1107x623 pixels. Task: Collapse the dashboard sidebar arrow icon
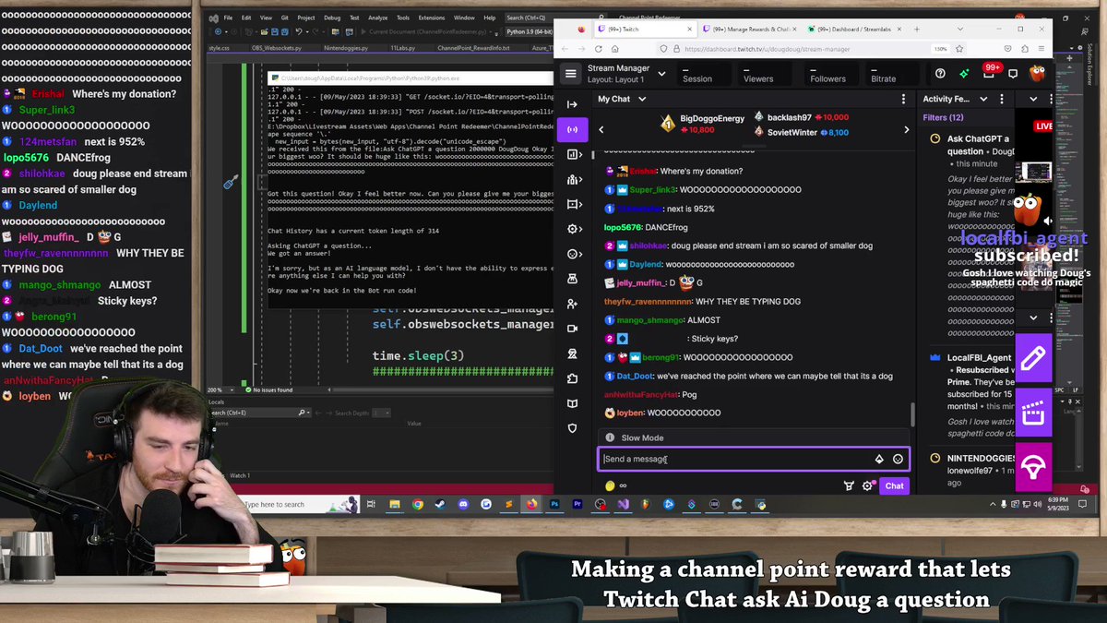572,104
